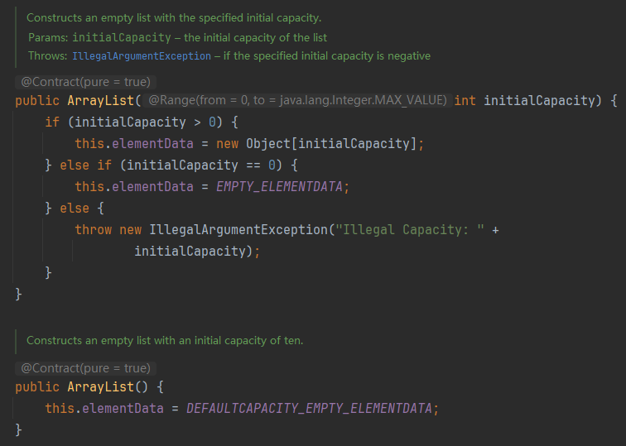The width and height of the screenshot is (626, 446).
Task: Click the DEFAULTCAPACITY_EMPTY_ELEMENTDATA constant
Action: pos(309,409)
